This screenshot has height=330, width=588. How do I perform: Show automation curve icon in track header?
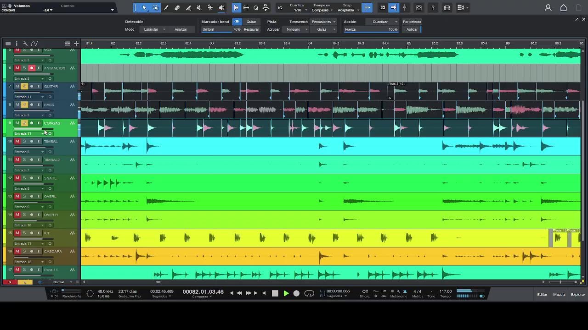tap(34, 44)
